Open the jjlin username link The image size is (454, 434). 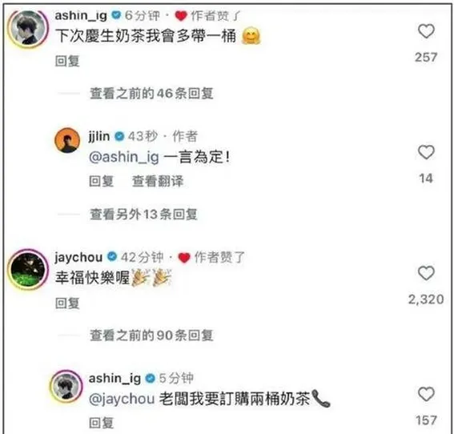tap(99, 136)
